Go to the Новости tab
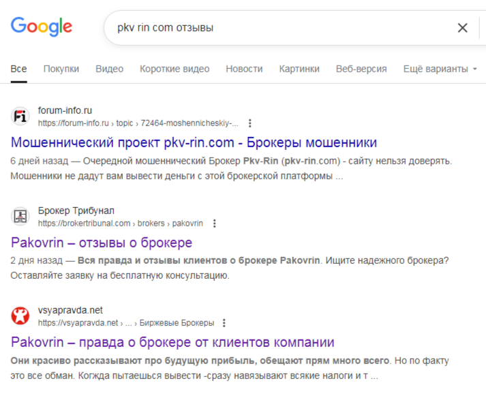This screenshot has width=486, height=394. [x=244, y=69]
